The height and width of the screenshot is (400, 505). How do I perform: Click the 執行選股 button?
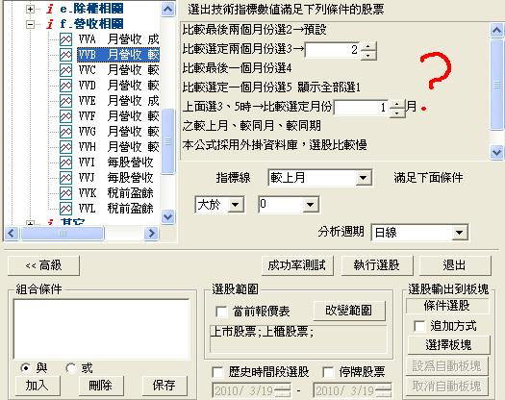pos(376,265)
